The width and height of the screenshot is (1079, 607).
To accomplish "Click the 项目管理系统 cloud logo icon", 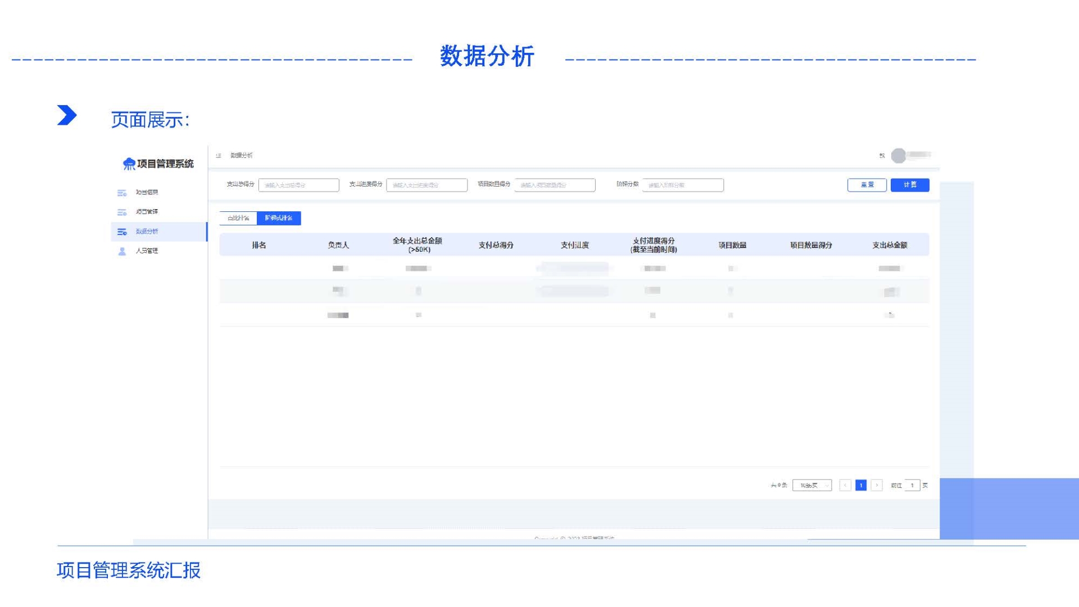I will [129, 164].
